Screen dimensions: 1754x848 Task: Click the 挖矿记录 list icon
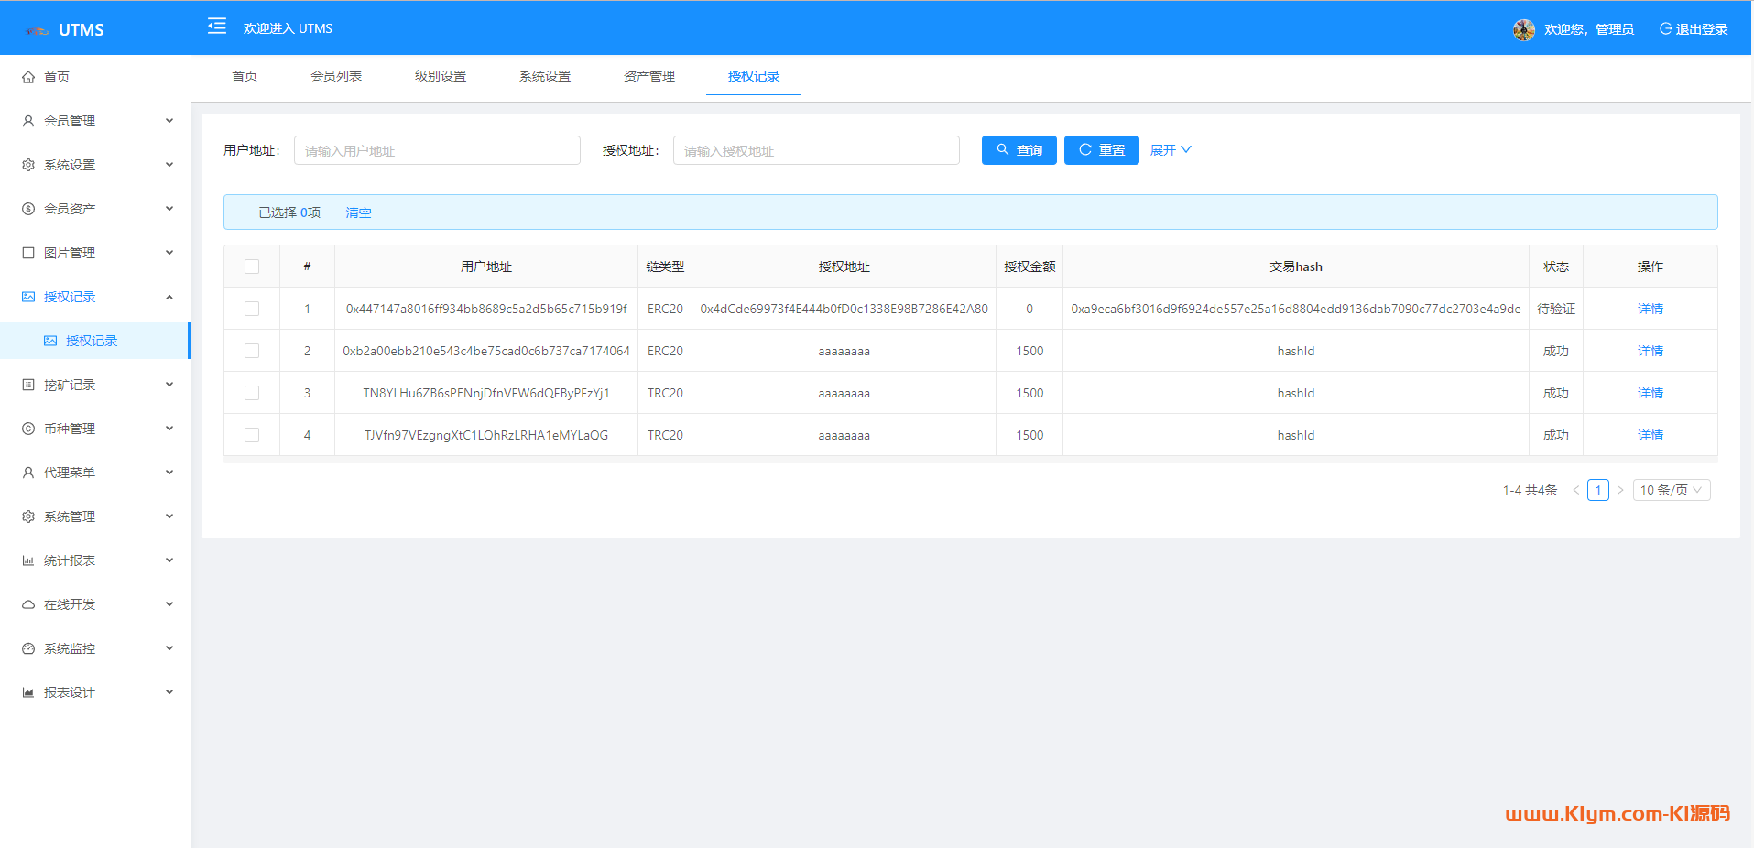click(28, 385)
